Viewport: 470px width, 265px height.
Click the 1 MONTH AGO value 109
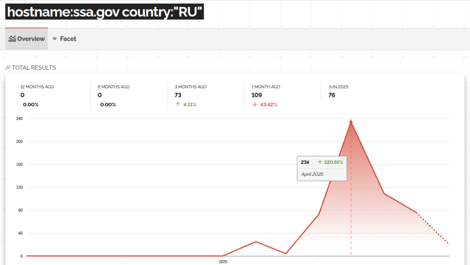click(256, 95)
